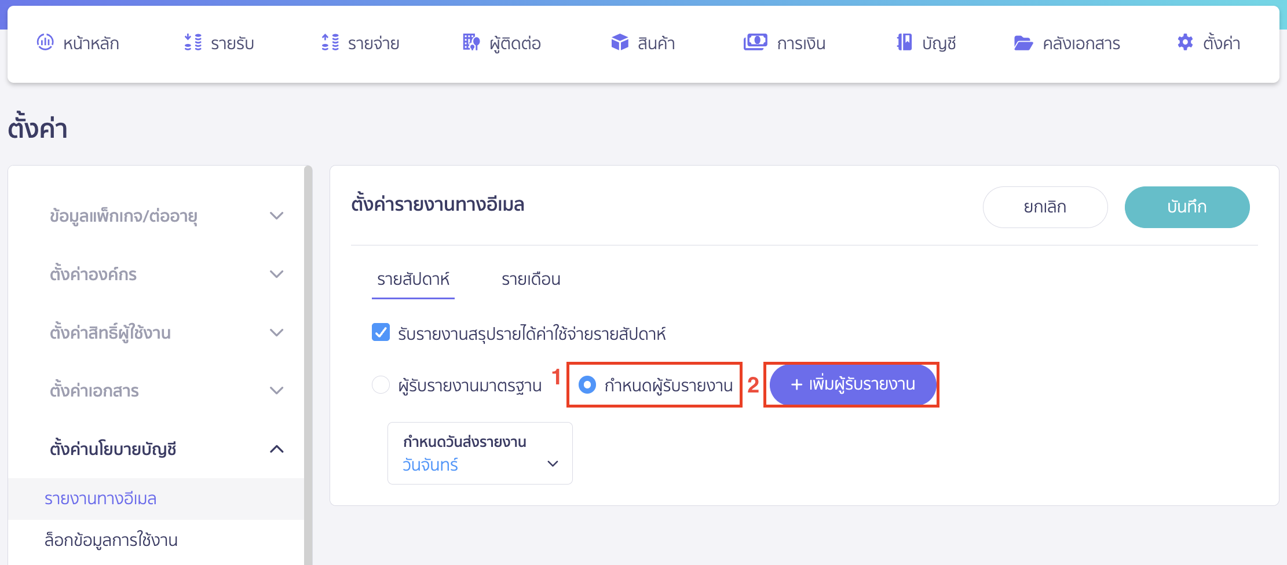Switch to the รายเดือน tab
The image size is (1287, 565).
tap(531, 280)
